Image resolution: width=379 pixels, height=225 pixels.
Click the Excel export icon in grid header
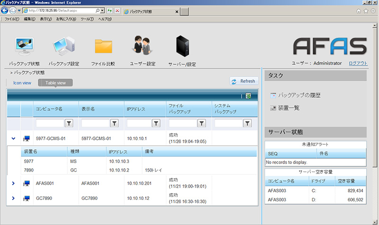(248, 96)
